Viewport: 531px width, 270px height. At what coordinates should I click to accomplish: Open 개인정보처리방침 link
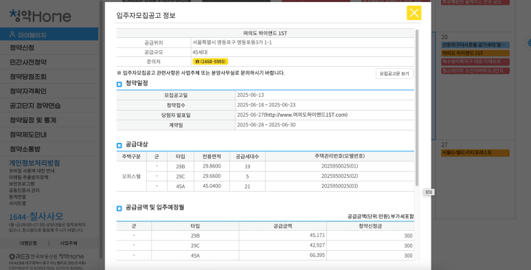click(x=34, y=163)
